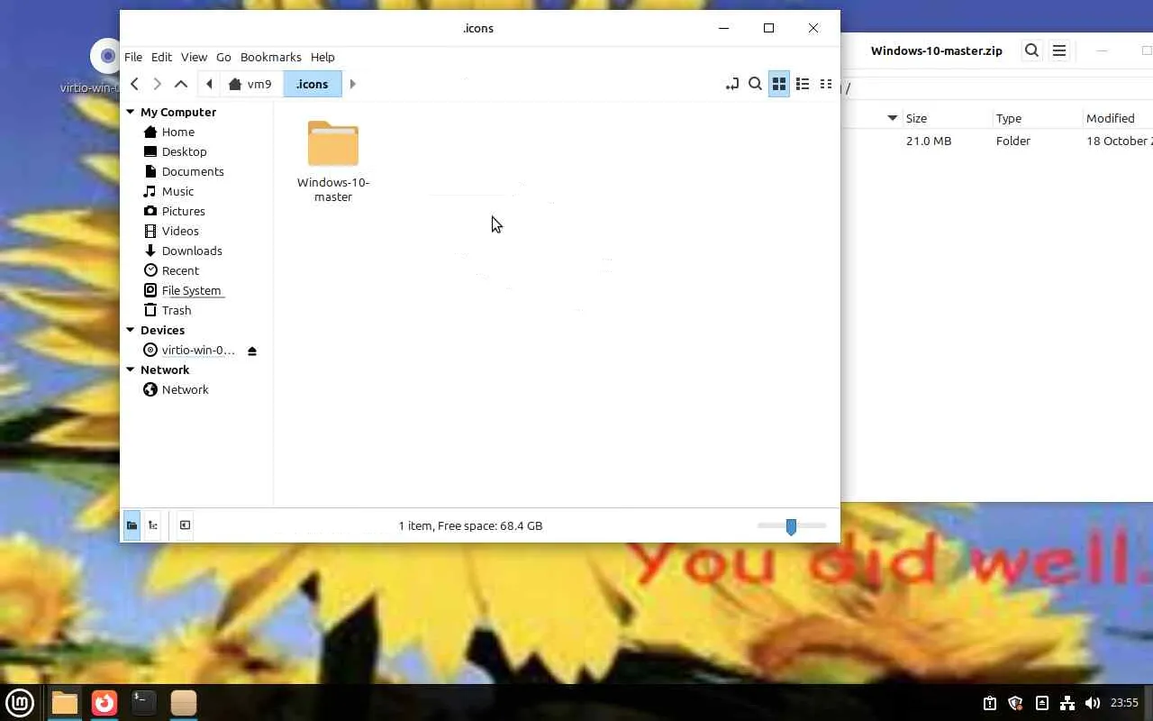The image size is (1153, 721).
Task: Open search in the .icons window
Action: 756,84
